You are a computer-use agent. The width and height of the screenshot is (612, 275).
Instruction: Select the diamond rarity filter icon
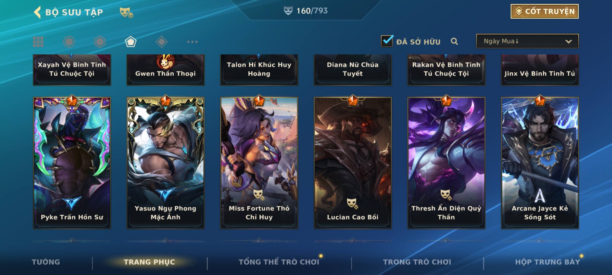click(x=161, y=42)
